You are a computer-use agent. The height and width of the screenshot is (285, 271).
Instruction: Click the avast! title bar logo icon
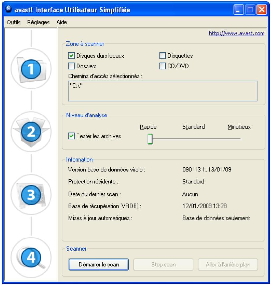8,9
